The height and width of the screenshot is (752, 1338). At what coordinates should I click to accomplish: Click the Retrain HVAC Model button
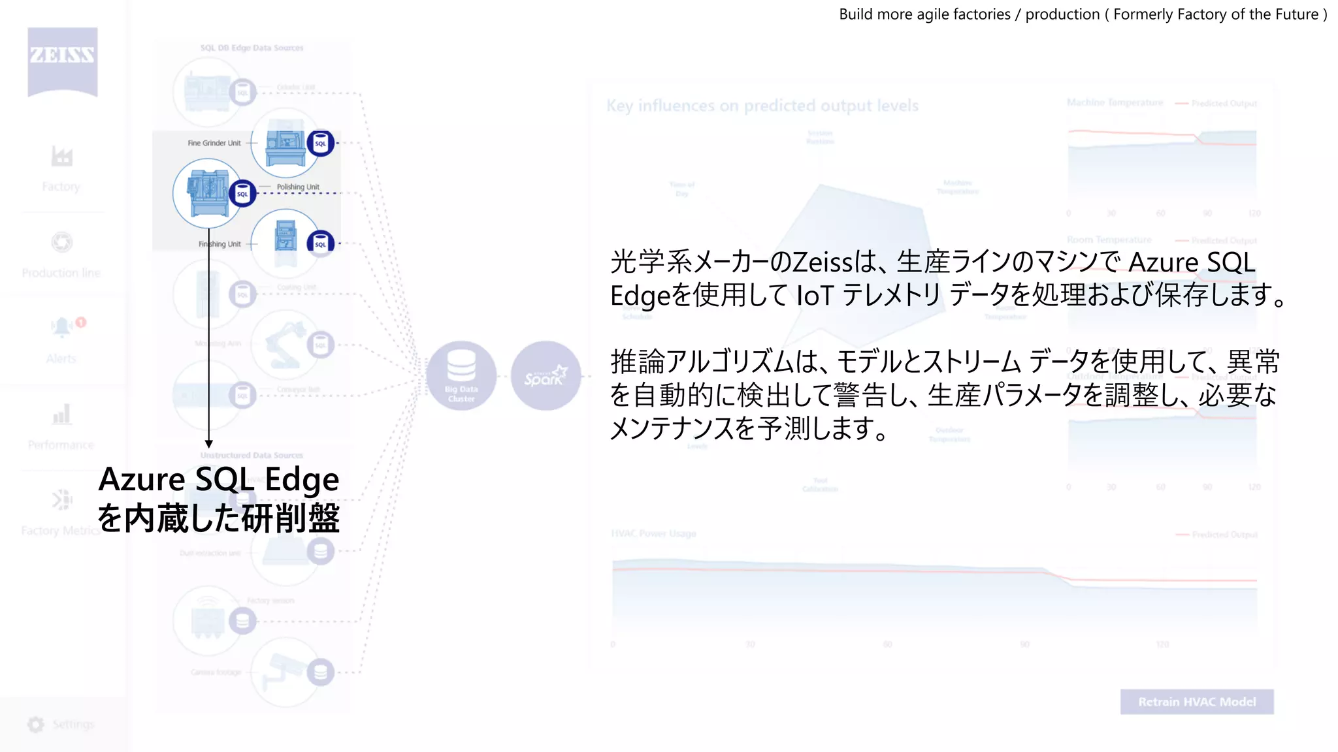pyautogui.click(x=1197, y=702)
